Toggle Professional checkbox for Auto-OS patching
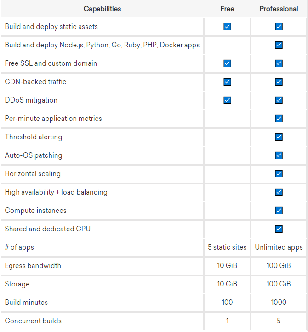The height and width of the screenshot is (332, 308). [279, 155]
